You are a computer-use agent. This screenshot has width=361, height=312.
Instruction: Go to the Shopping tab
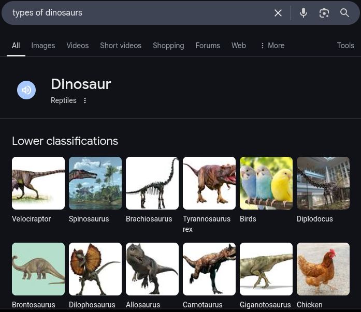click(168, 46)
